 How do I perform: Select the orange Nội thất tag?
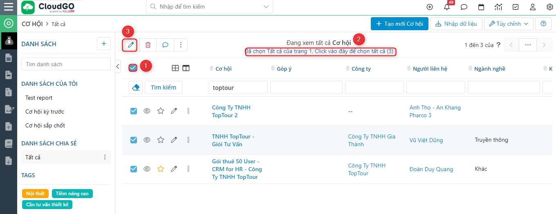[35, 194]
